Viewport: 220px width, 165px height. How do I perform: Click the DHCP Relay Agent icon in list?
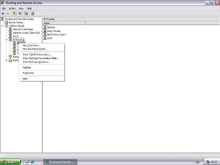tap(45, 34)
